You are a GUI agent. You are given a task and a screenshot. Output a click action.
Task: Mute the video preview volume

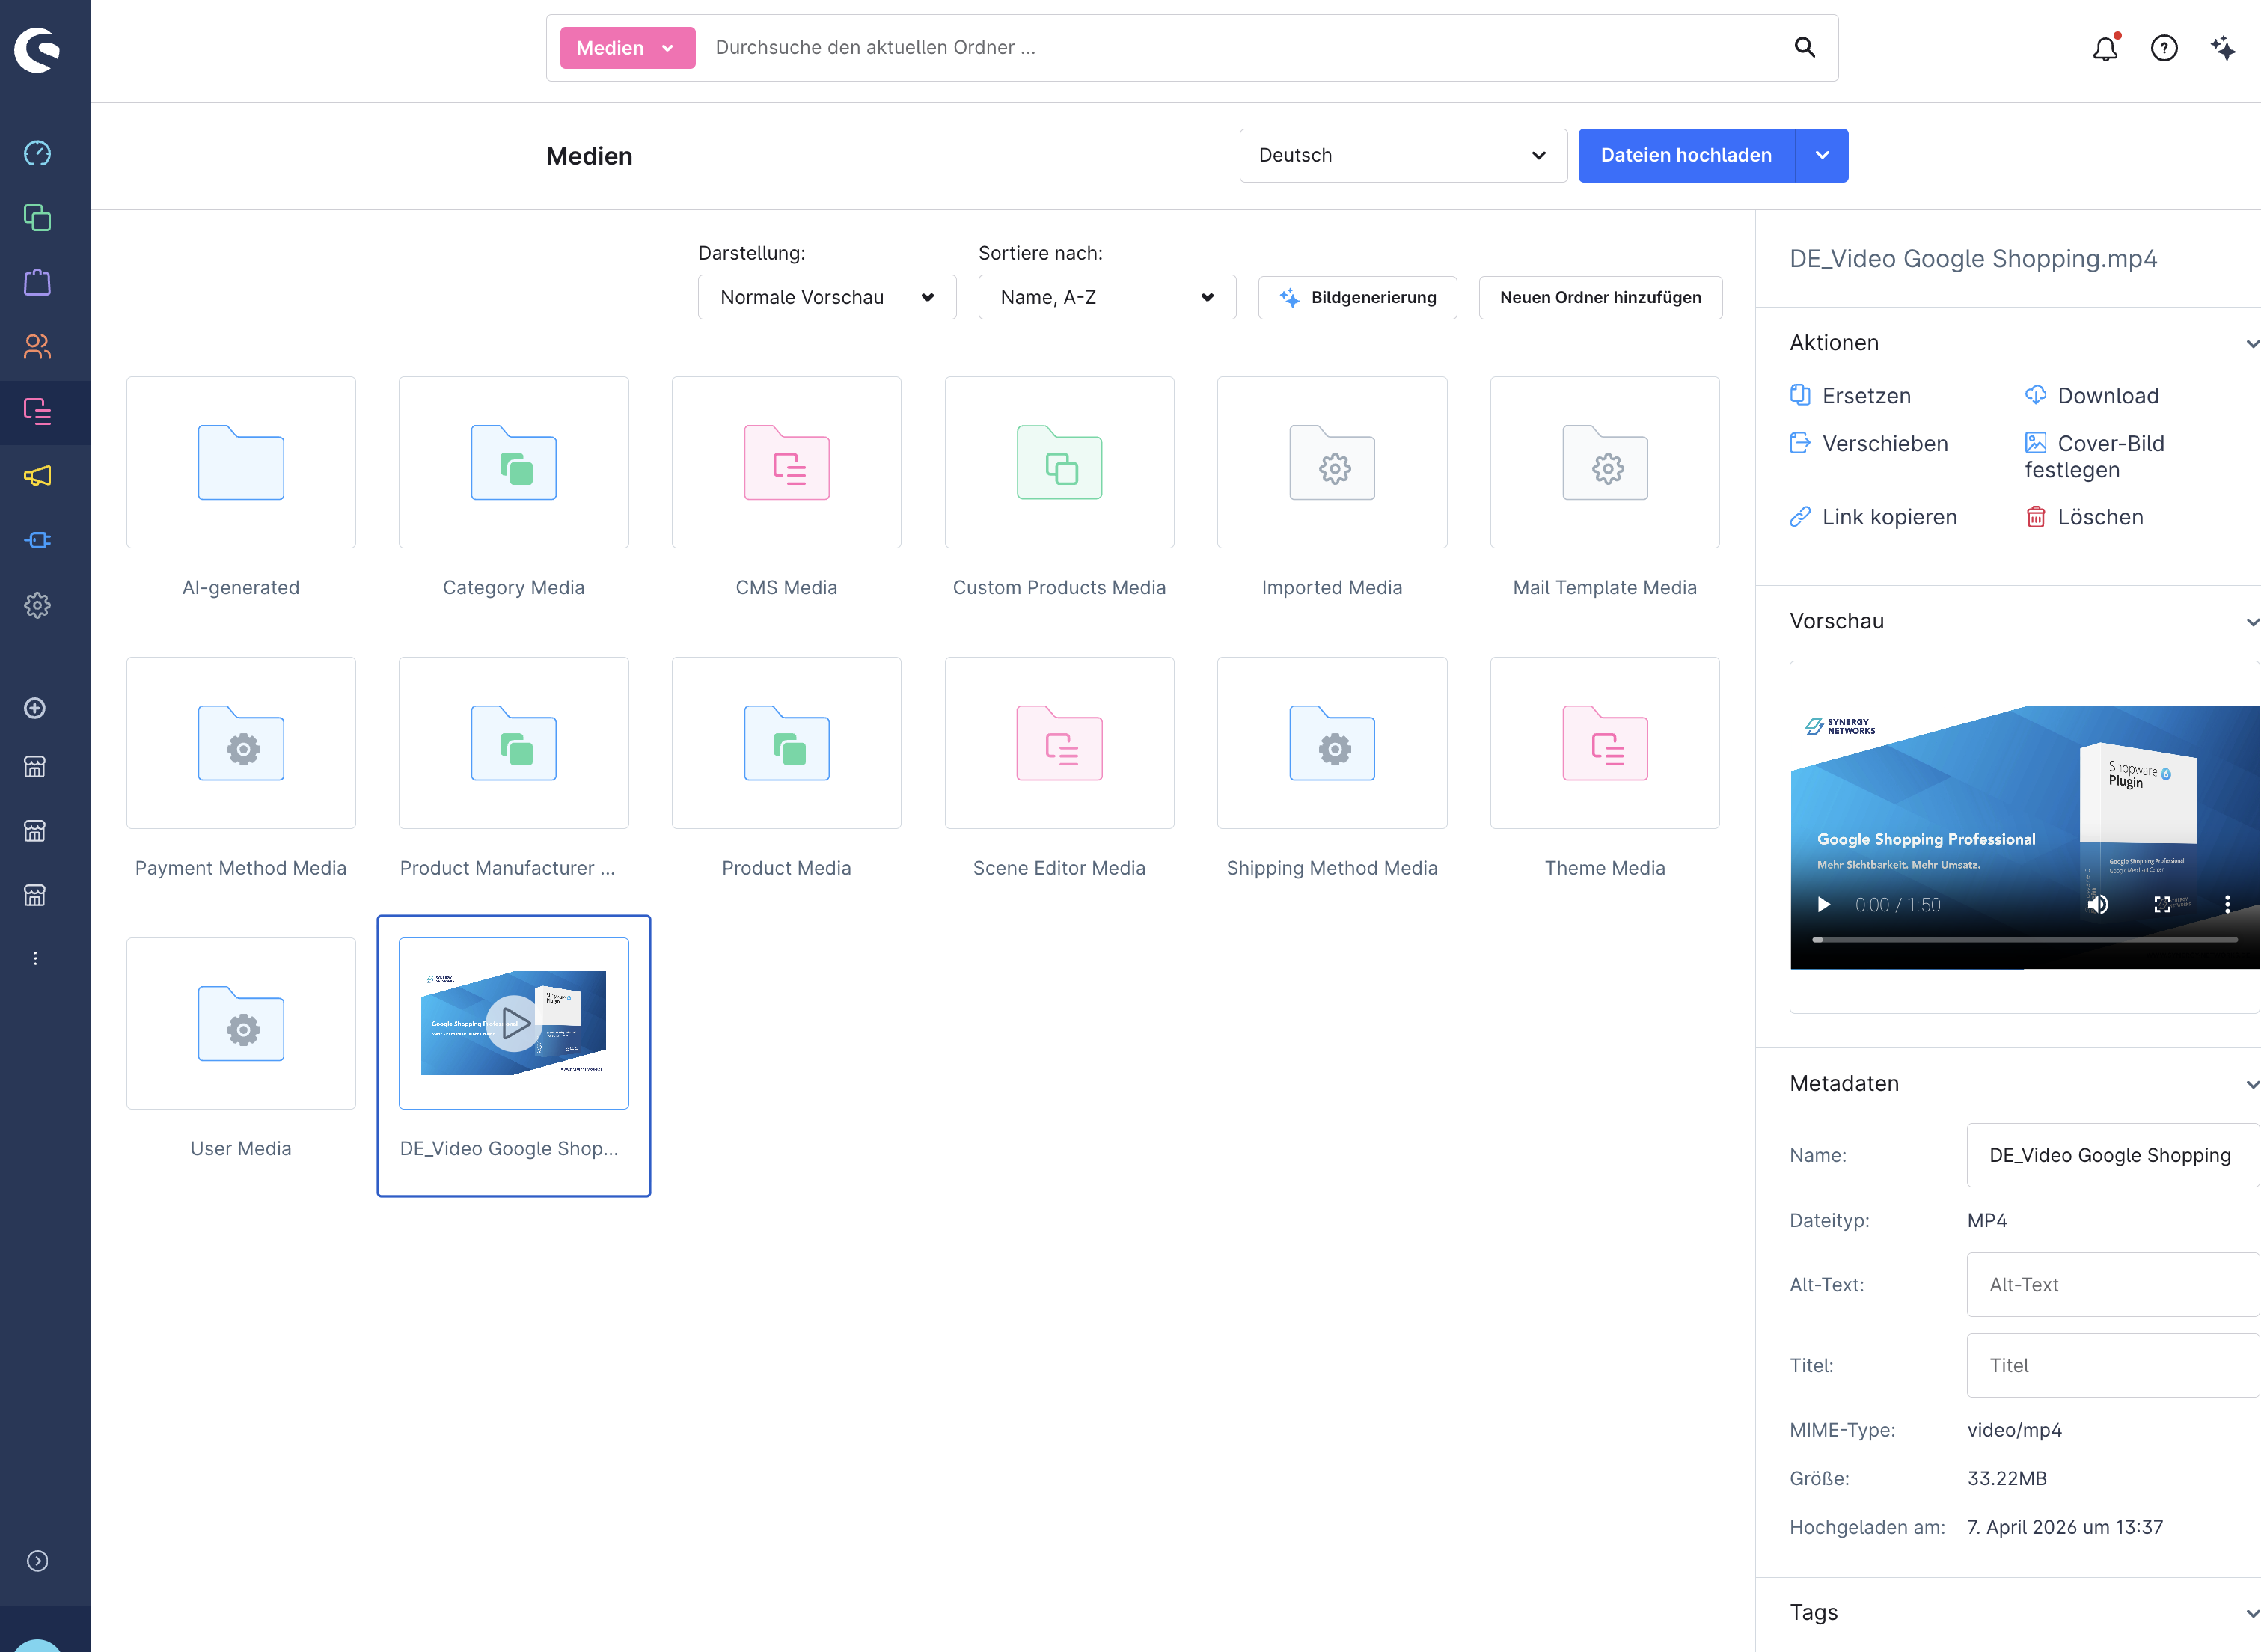tap(2098, 904)
